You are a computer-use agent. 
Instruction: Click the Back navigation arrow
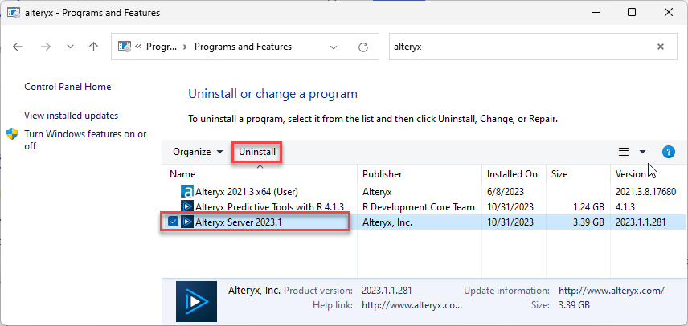point(18,47)
